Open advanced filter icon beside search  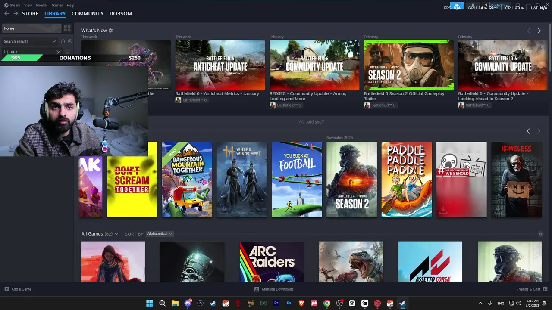click(67, 52)
